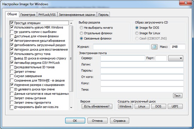Switch to the 'Геометрия' tab
The height and width of the screenshot is (129, 194).
pos(28,15)
